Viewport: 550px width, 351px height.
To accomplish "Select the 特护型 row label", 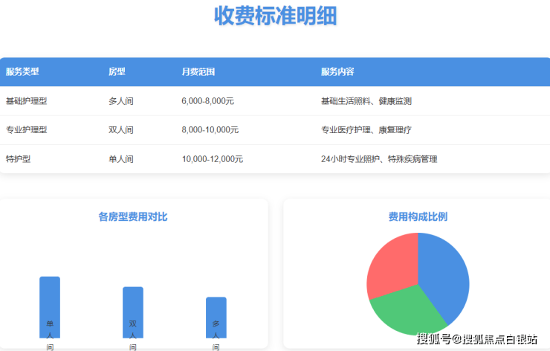I will point(18,159).
